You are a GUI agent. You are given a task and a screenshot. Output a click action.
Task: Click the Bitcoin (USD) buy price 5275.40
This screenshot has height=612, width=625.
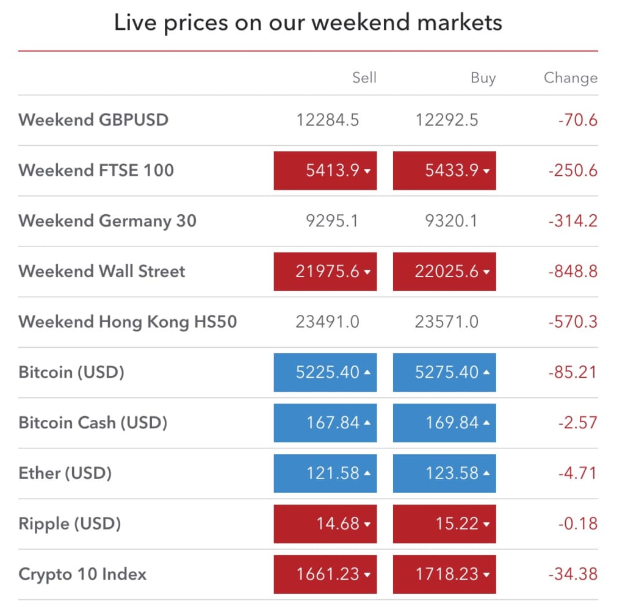[x=444, y=372]
